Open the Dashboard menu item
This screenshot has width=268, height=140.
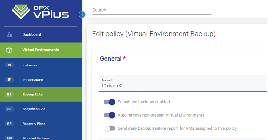32,35
